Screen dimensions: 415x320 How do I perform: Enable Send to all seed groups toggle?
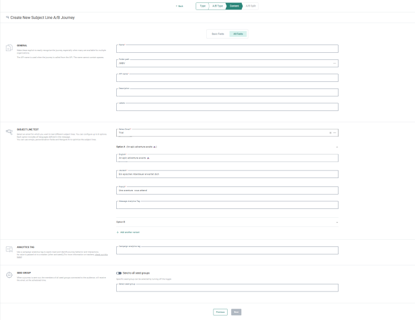(x=119, y=273)
